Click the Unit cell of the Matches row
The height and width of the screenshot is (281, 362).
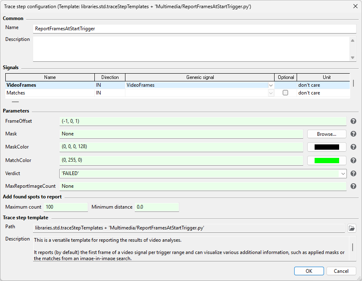pos(324,93)
